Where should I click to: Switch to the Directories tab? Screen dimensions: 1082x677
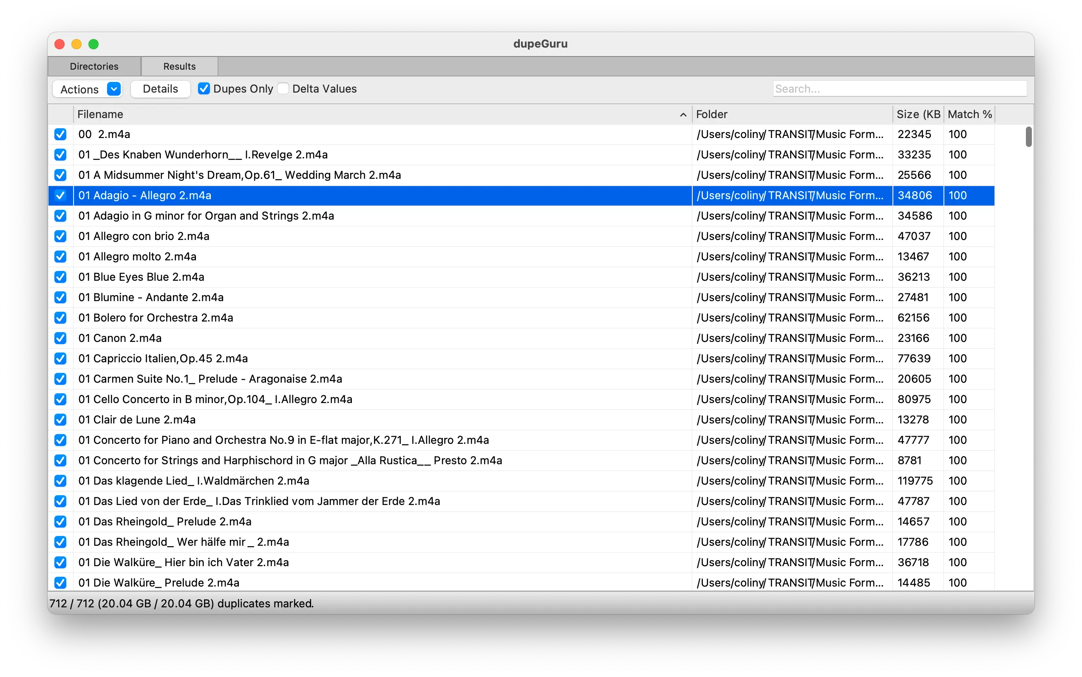pos(94,66)
